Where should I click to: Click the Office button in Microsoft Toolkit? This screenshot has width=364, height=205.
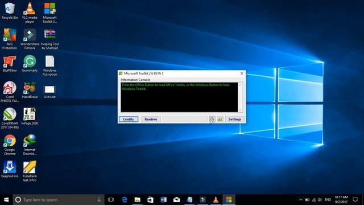tap(212, 119)
